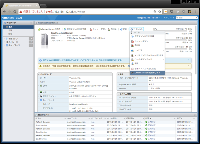Sort tasks by Initiator (イニシエータ) column

[98, 118]
